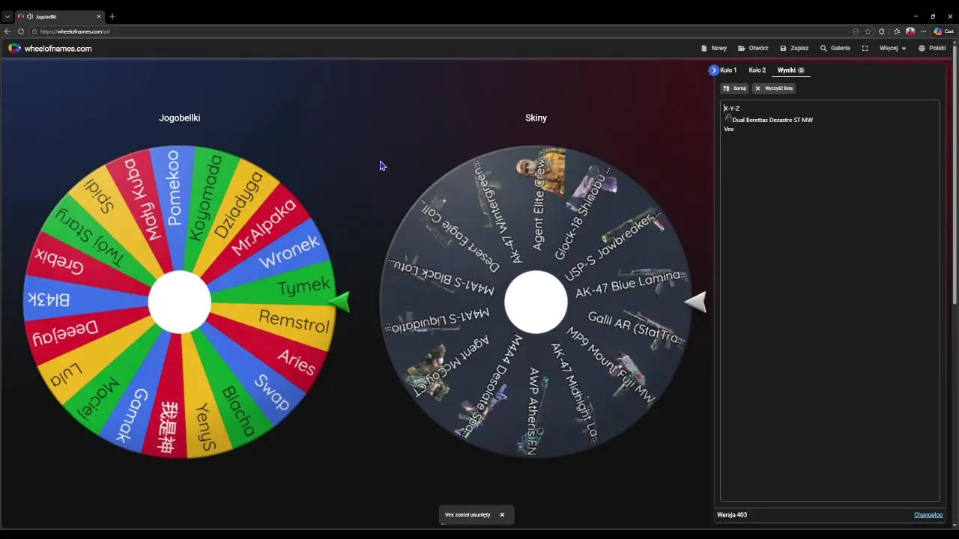
Task: Bookmark page with star icon
Action: point(868,31)
